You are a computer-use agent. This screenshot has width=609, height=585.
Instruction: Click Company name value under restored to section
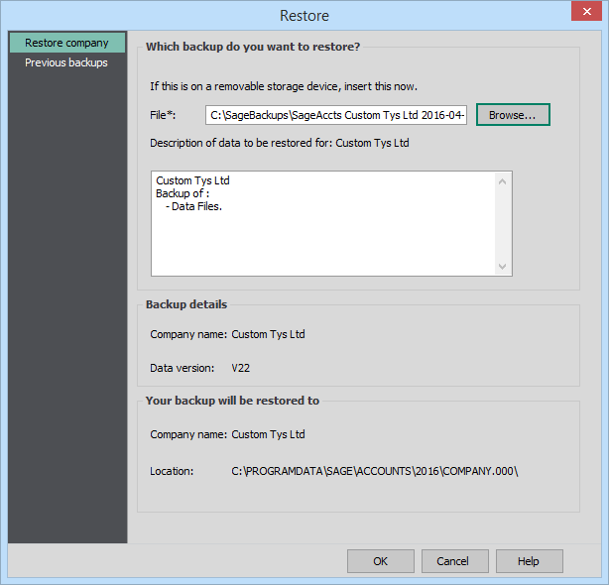click(268, 434)
